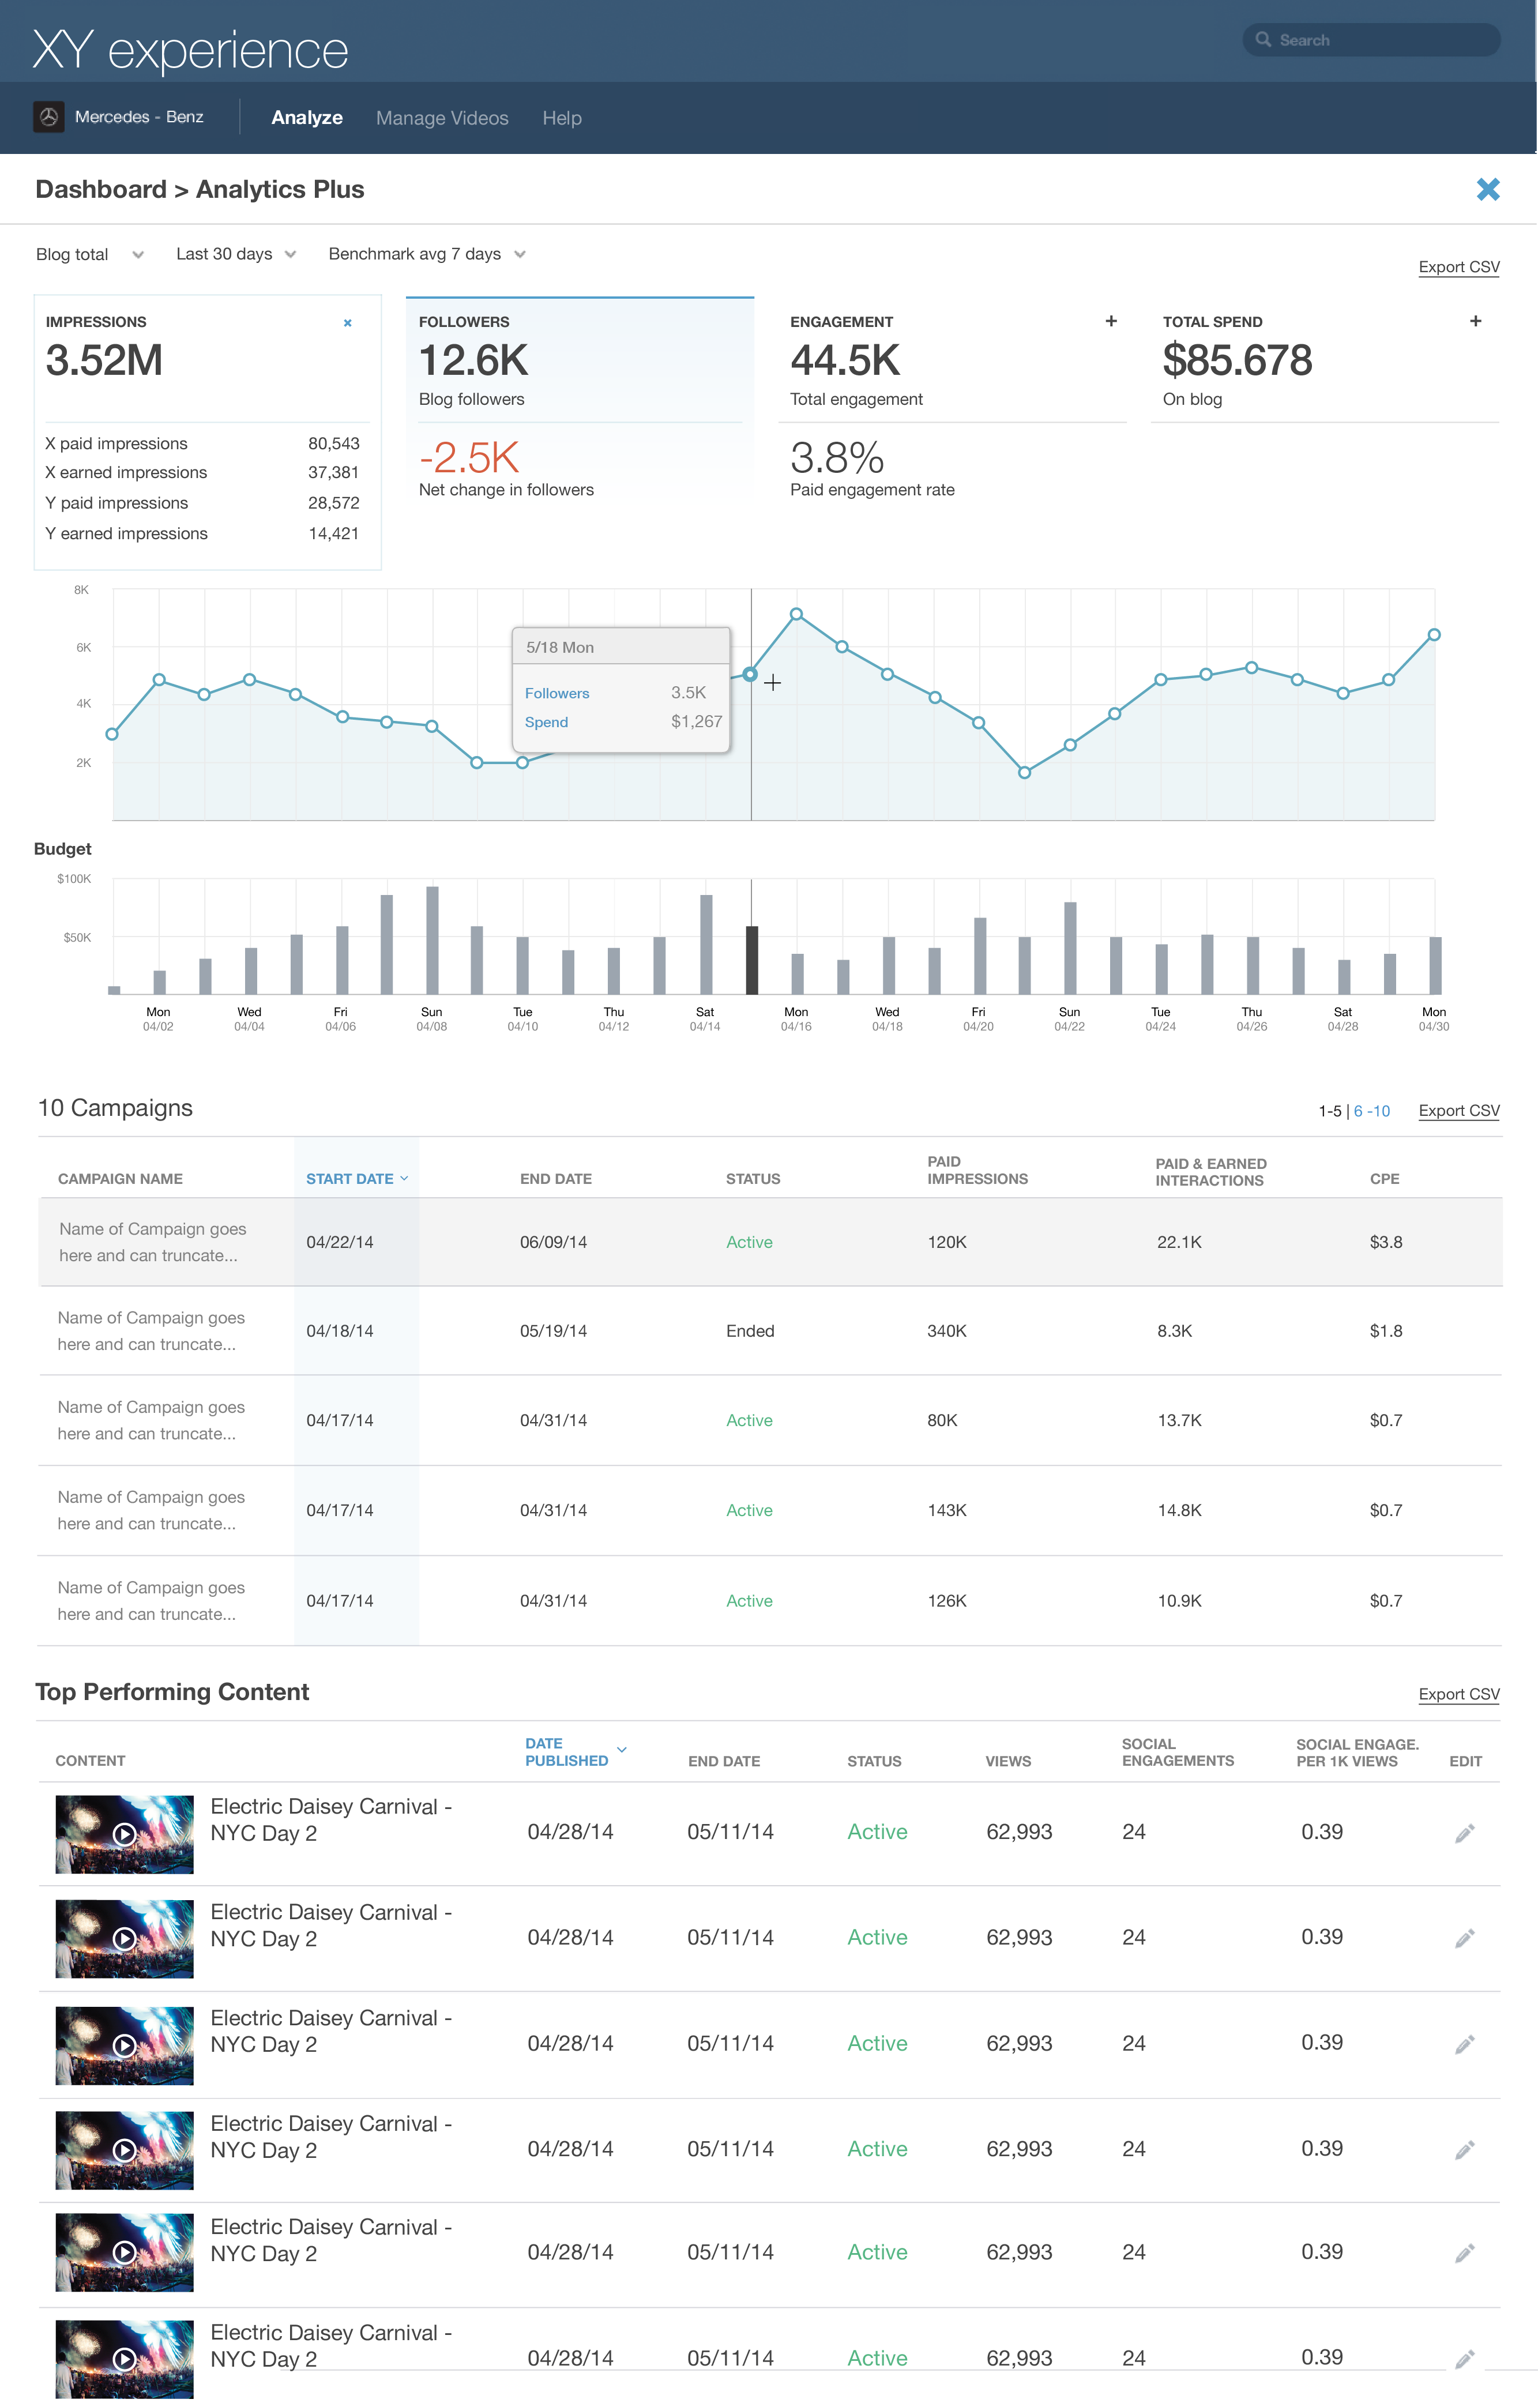Screen dimensions: 1538x2403
Task: Select the Total Spend metric card
Action: (1324, 359)
